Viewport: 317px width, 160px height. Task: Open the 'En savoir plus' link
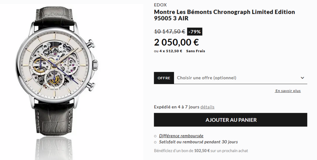(288, 91)
